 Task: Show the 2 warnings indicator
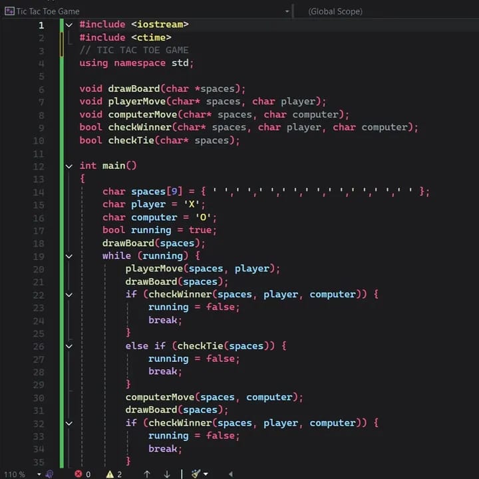point(114,474)
